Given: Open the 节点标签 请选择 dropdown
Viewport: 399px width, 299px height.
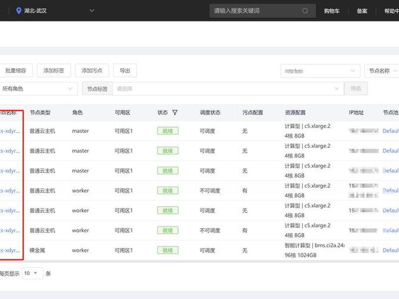Looking at the screenshot, I should [x=228, y=89].
